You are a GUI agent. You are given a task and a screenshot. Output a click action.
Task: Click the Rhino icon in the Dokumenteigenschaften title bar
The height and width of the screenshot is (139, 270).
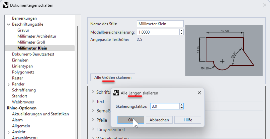tap(6, 5)
